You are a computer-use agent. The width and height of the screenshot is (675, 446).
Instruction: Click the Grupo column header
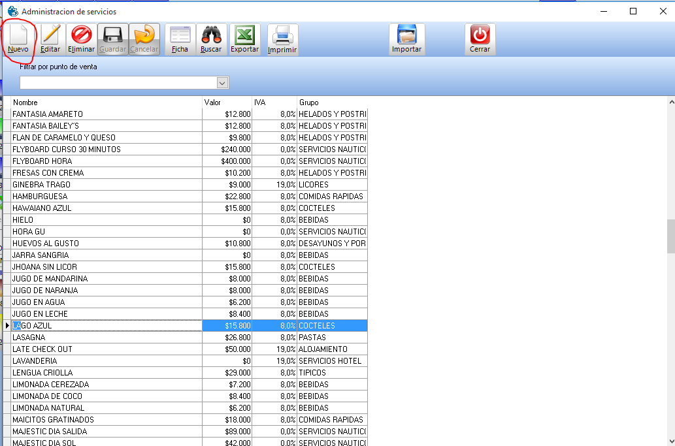pos(332,103)
